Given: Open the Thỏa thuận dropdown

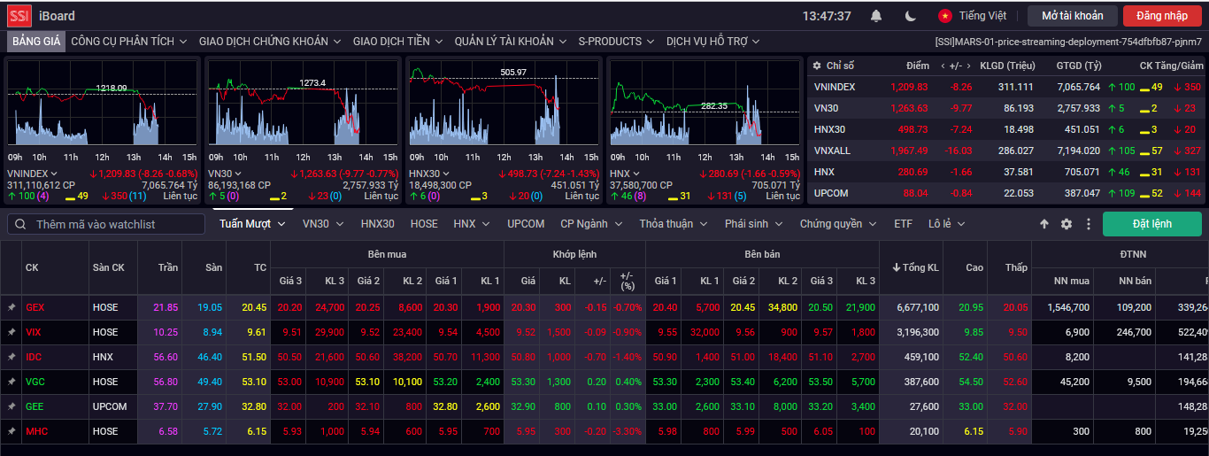Looking at the screenshot, I should point(673,224).
